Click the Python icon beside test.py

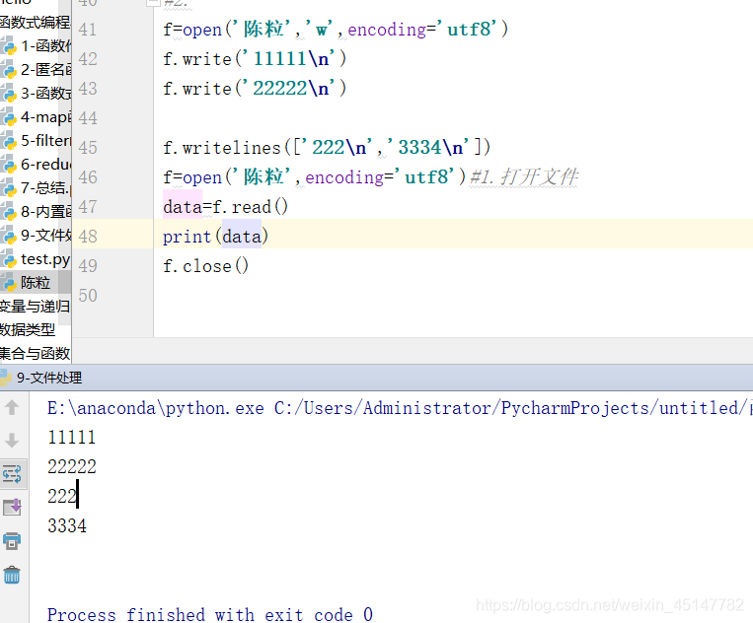(9, 259)
